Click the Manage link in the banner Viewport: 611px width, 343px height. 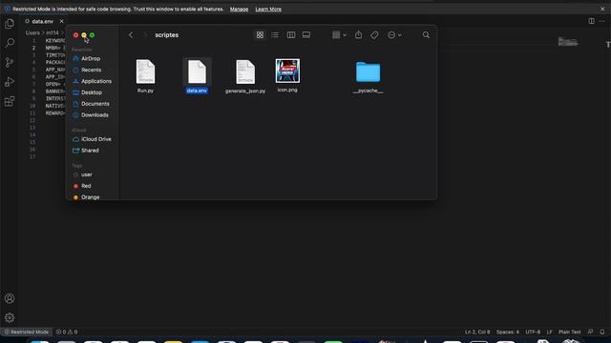[239, 10]
